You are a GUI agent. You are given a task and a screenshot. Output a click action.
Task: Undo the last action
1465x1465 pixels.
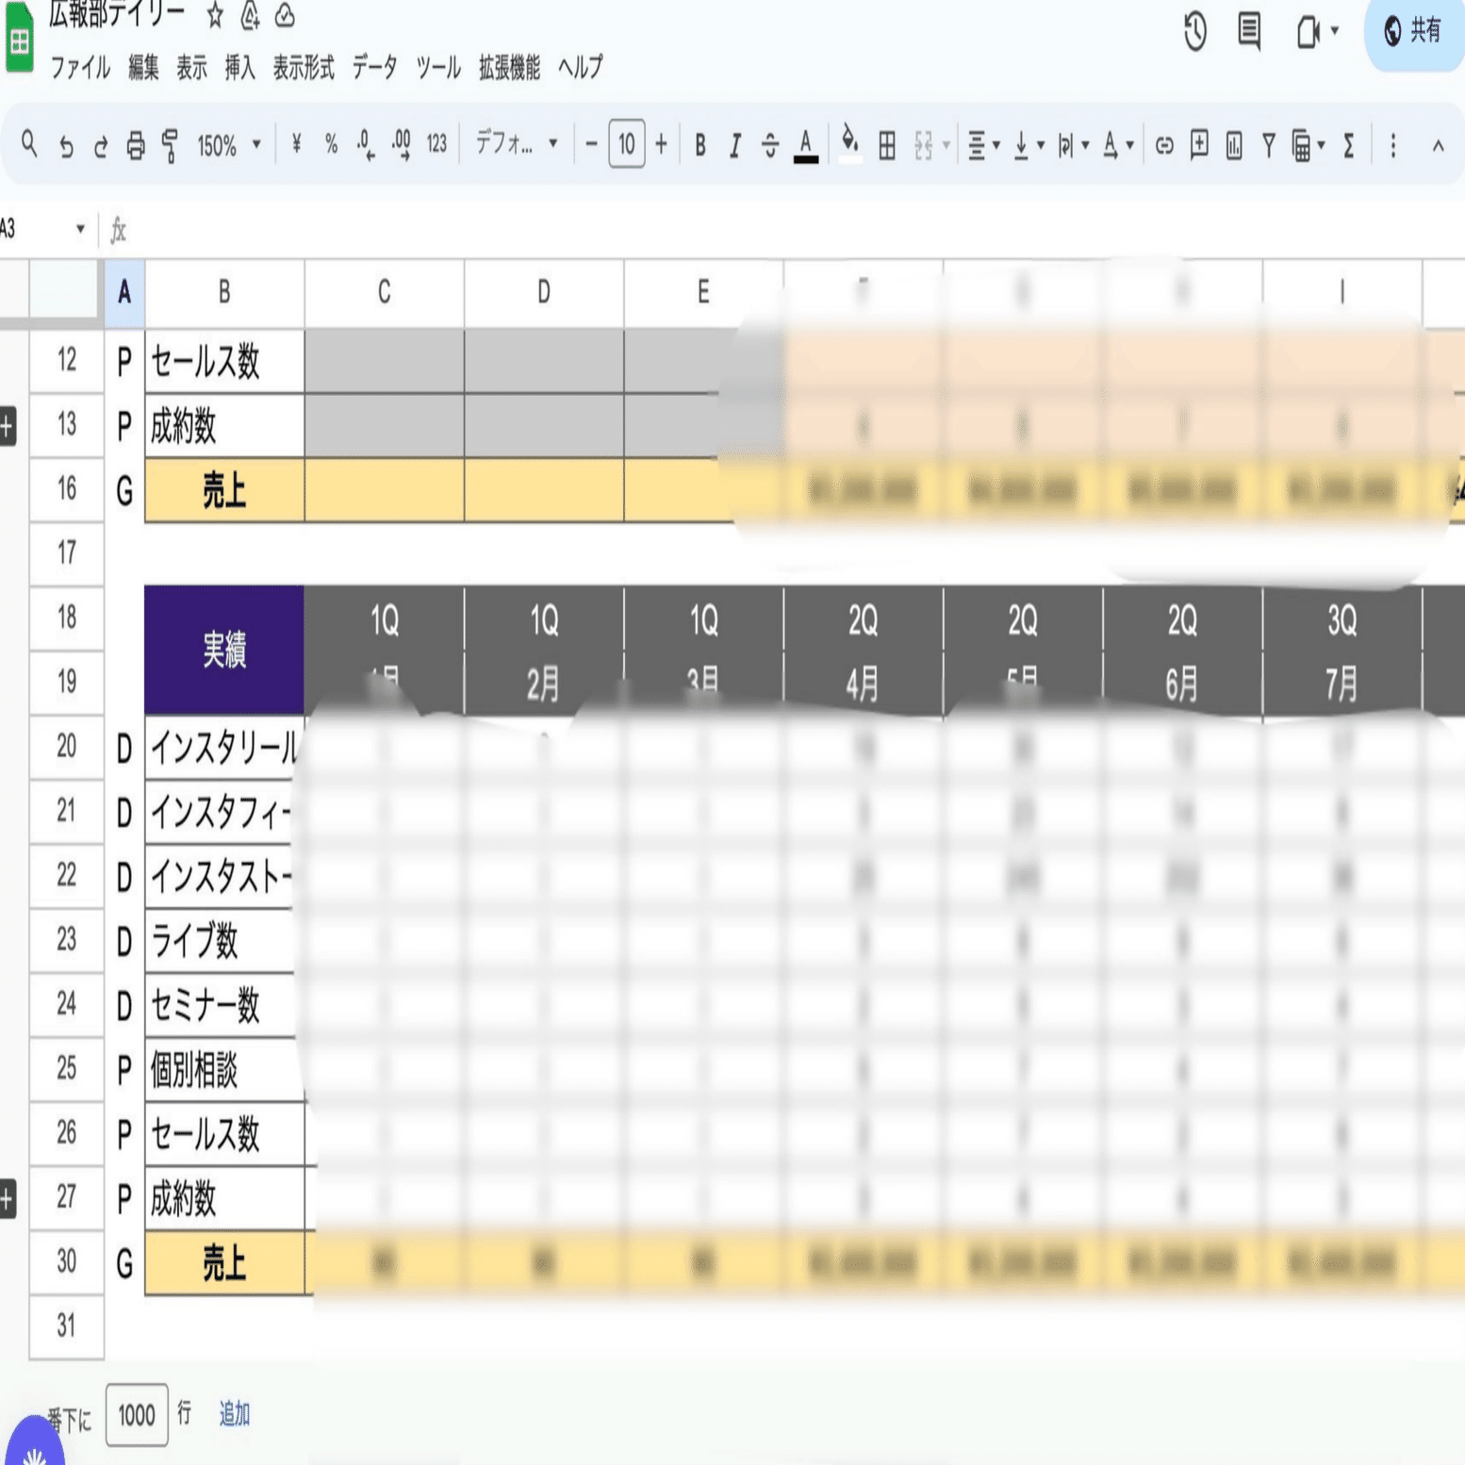(x=66, y=146)
